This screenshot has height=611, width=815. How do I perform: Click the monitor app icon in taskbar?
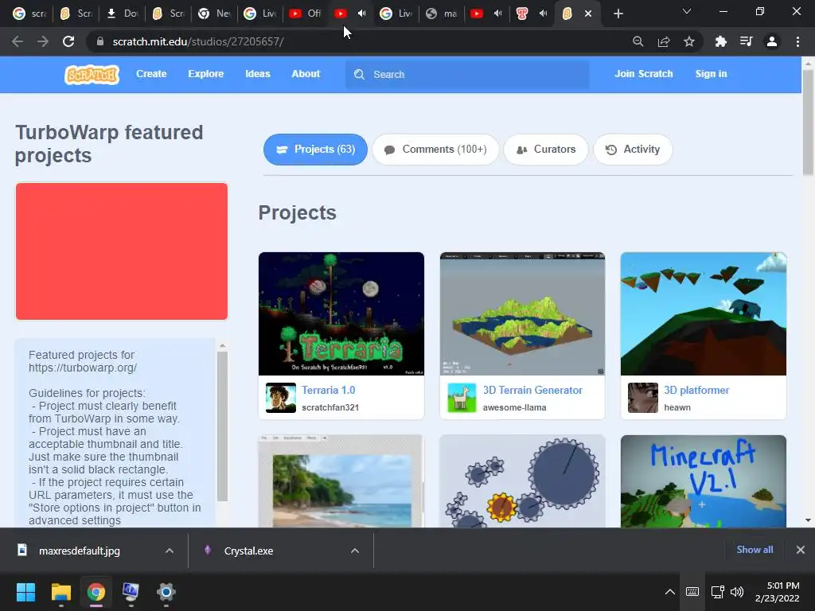click(131, 592)
